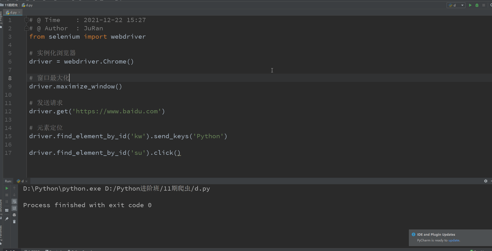Image resolution: width=492 pixels, height=251 pixels.
Task: Click the 'Python' string in send_keys
Action: pyautogui.click(x=208, y=136)
